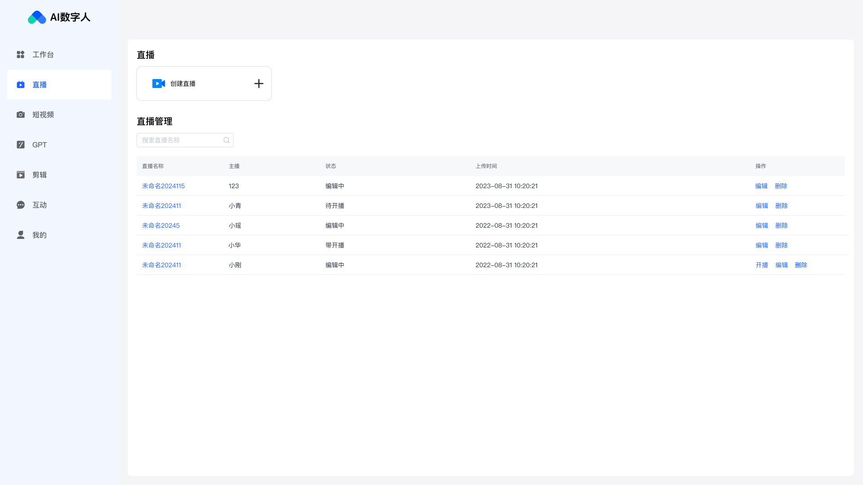Open live stream 未命名20245
The width and height of the screenshot is (863, 485).
point(160,225)
